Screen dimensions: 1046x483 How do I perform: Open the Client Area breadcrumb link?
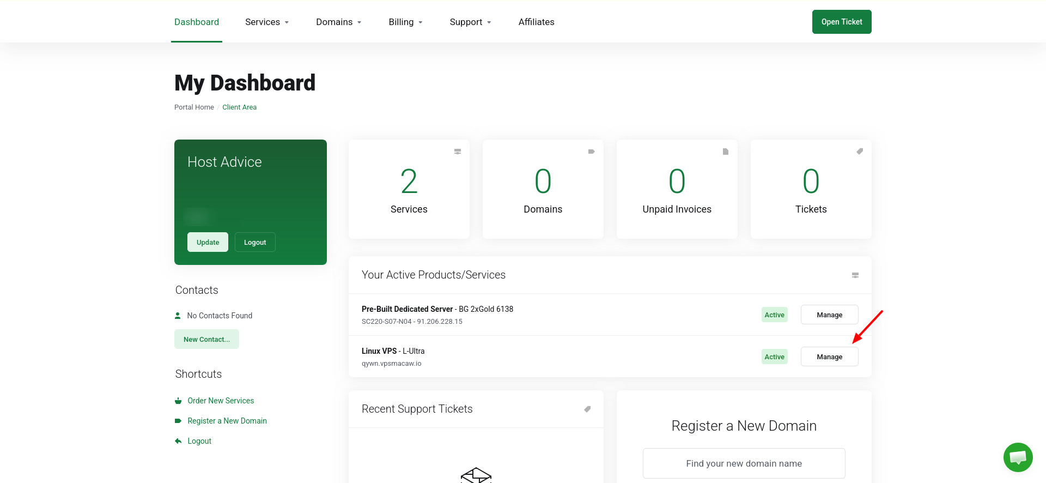pos(239,107)
